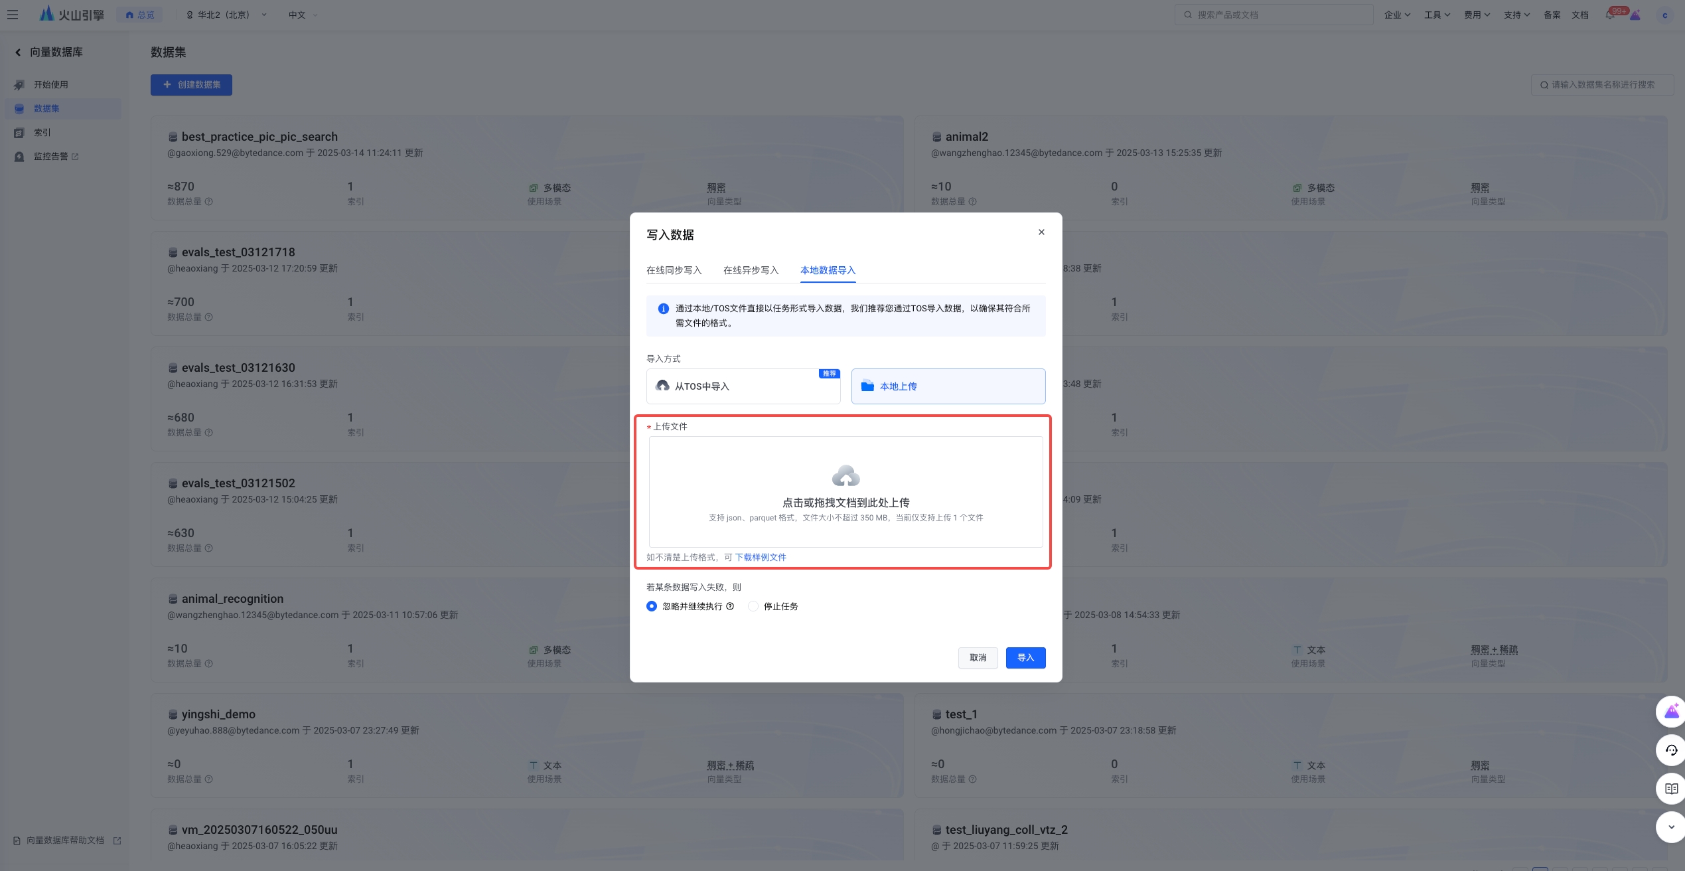Open the user avatar in top bar
The image size is (1685, 871).
(x=1664, y=15)
